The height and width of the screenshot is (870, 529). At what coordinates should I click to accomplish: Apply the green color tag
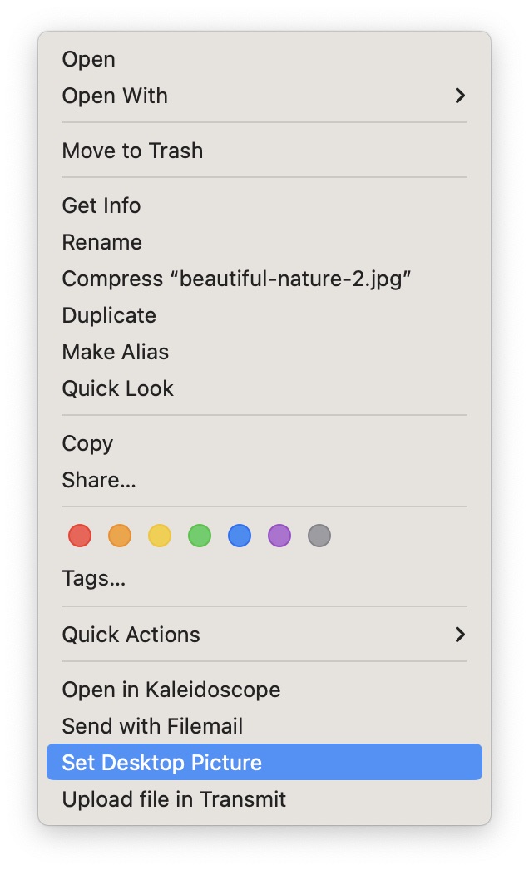(200, 536)
